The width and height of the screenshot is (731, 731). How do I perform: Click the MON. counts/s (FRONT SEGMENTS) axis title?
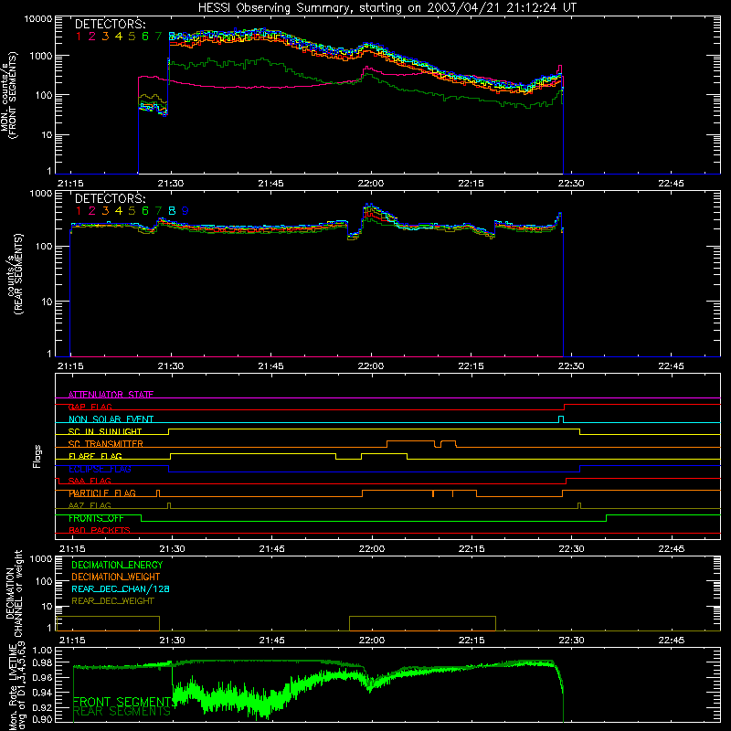(9, 96)
